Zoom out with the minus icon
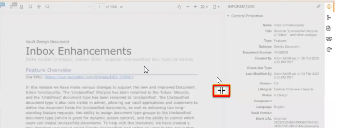Screen dimensions: 337x128 tap(188, 7)
